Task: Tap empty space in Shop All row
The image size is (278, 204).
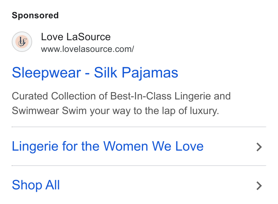Action: [x=158, y=185]
